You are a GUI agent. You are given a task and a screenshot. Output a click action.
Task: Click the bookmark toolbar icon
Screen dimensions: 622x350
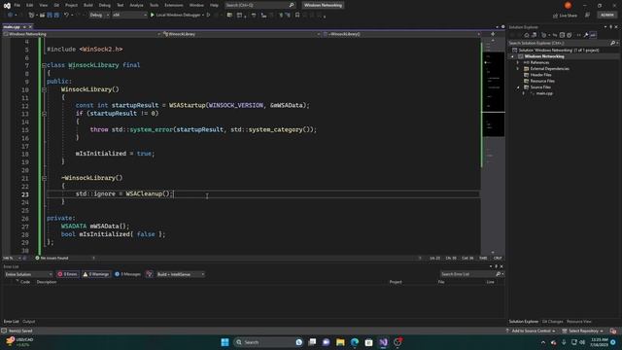(297, 16)
